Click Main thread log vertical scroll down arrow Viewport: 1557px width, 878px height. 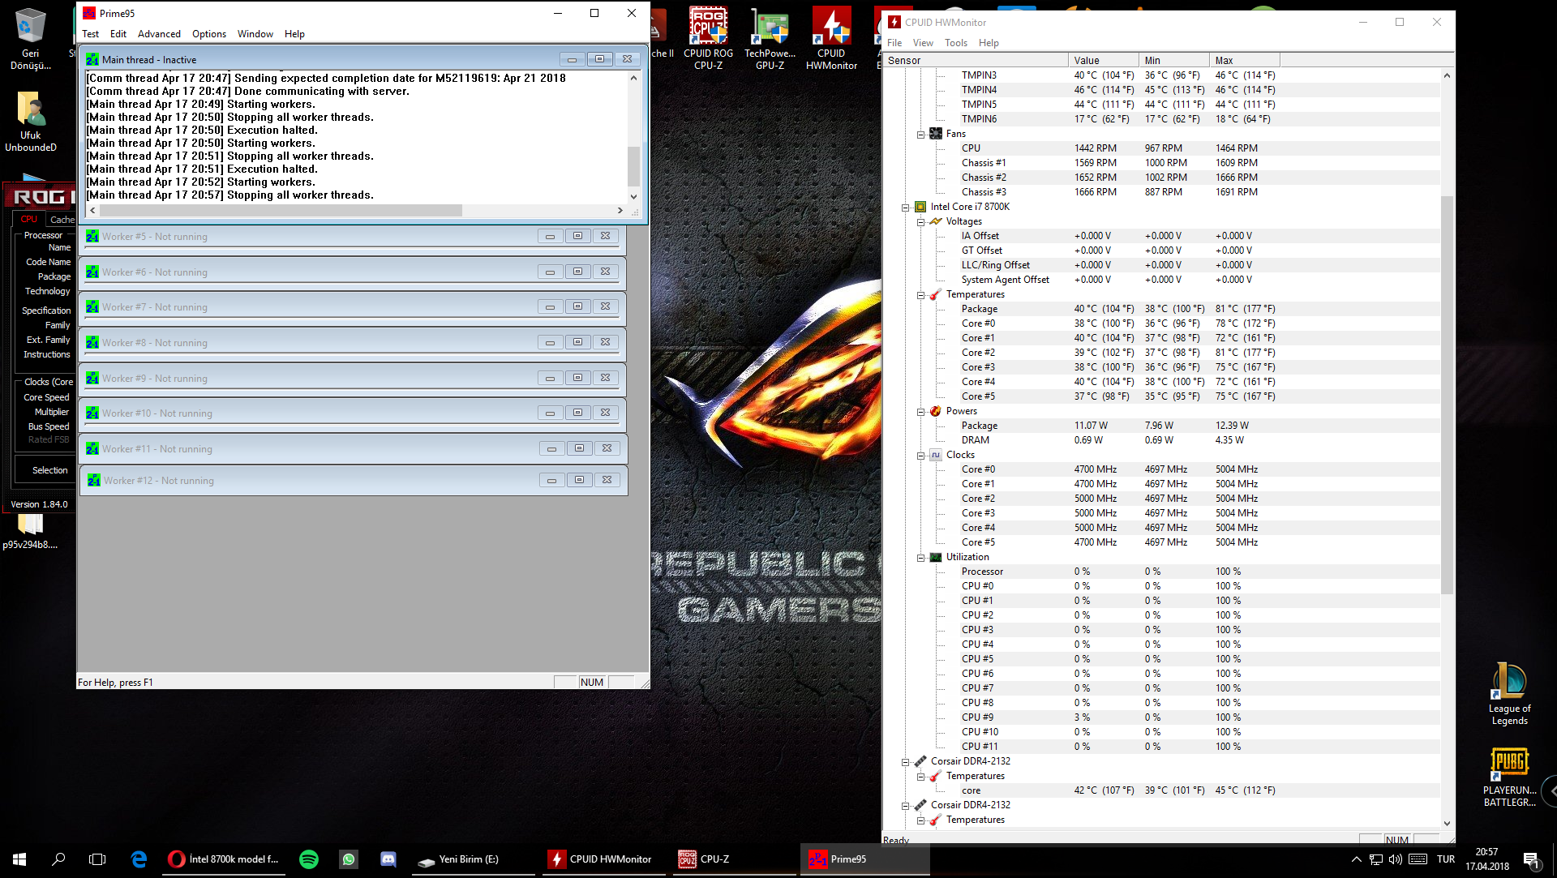point(633,196)
